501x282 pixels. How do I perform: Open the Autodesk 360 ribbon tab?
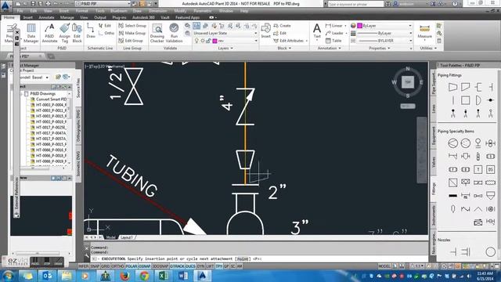coord(143,17)
